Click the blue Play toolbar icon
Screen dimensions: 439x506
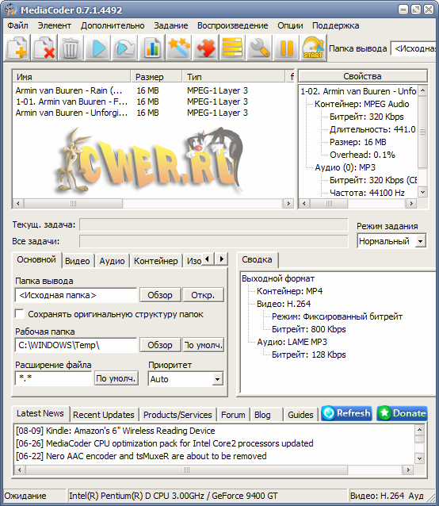click(98, 48)
